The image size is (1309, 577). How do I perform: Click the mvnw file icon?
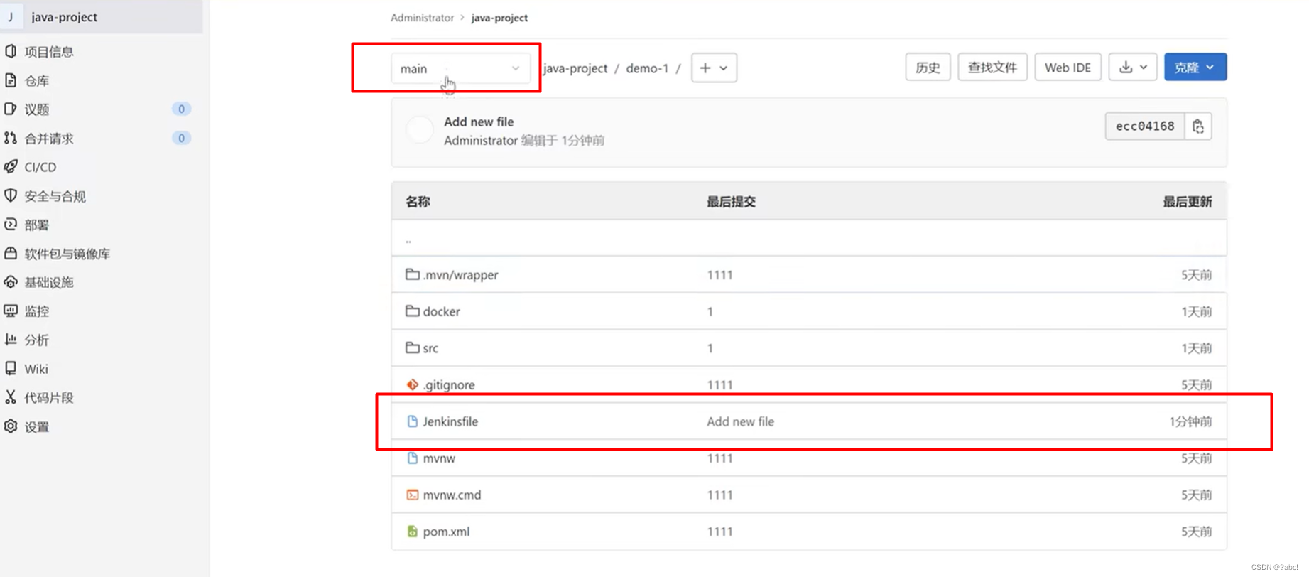pos(412,458)
